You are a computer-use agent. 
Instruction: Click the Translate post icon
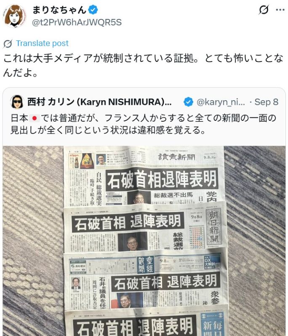[x=8, y=44]
